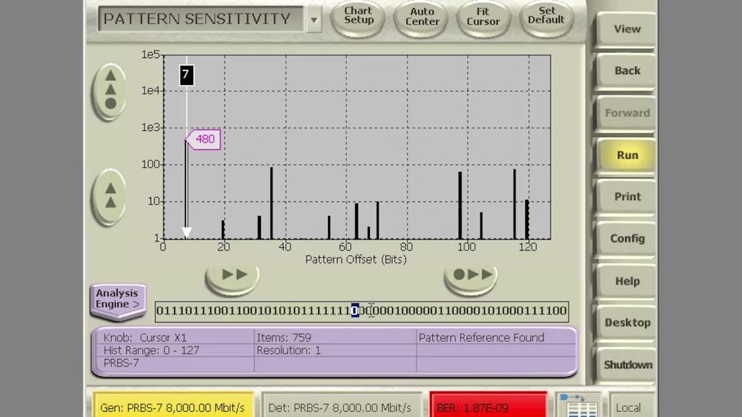This screenshot has width=742, height=417.
Task: Click the Gen PRBS-7 generator status field
Action: point(173,408)
